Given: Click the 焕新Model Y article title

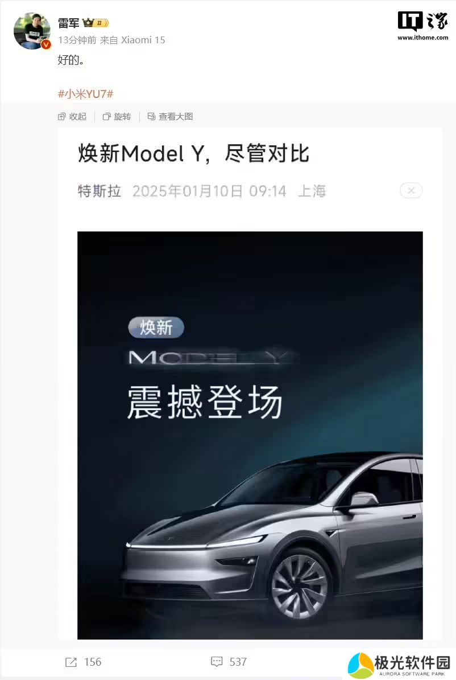Looking at the screenshot, I should [193, 154].
